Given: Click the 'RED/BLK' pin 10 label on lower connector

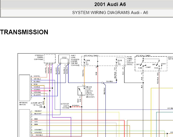Looking at the screenshot, I should pyautogui.click(x=39, y=135).
